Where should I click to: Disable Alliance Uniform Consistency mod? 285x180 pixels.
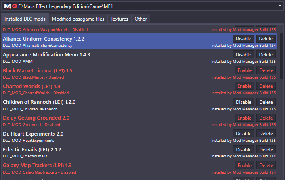(243, 39)
